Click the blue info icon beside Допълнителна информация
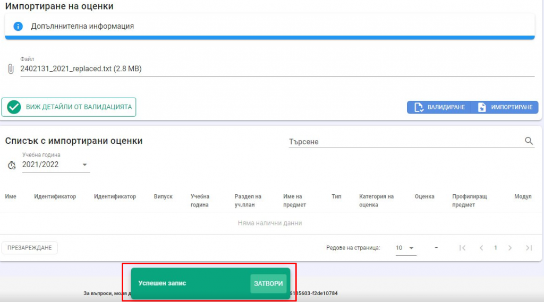Viewport: 544px width, 302px height. coord(18,26)
